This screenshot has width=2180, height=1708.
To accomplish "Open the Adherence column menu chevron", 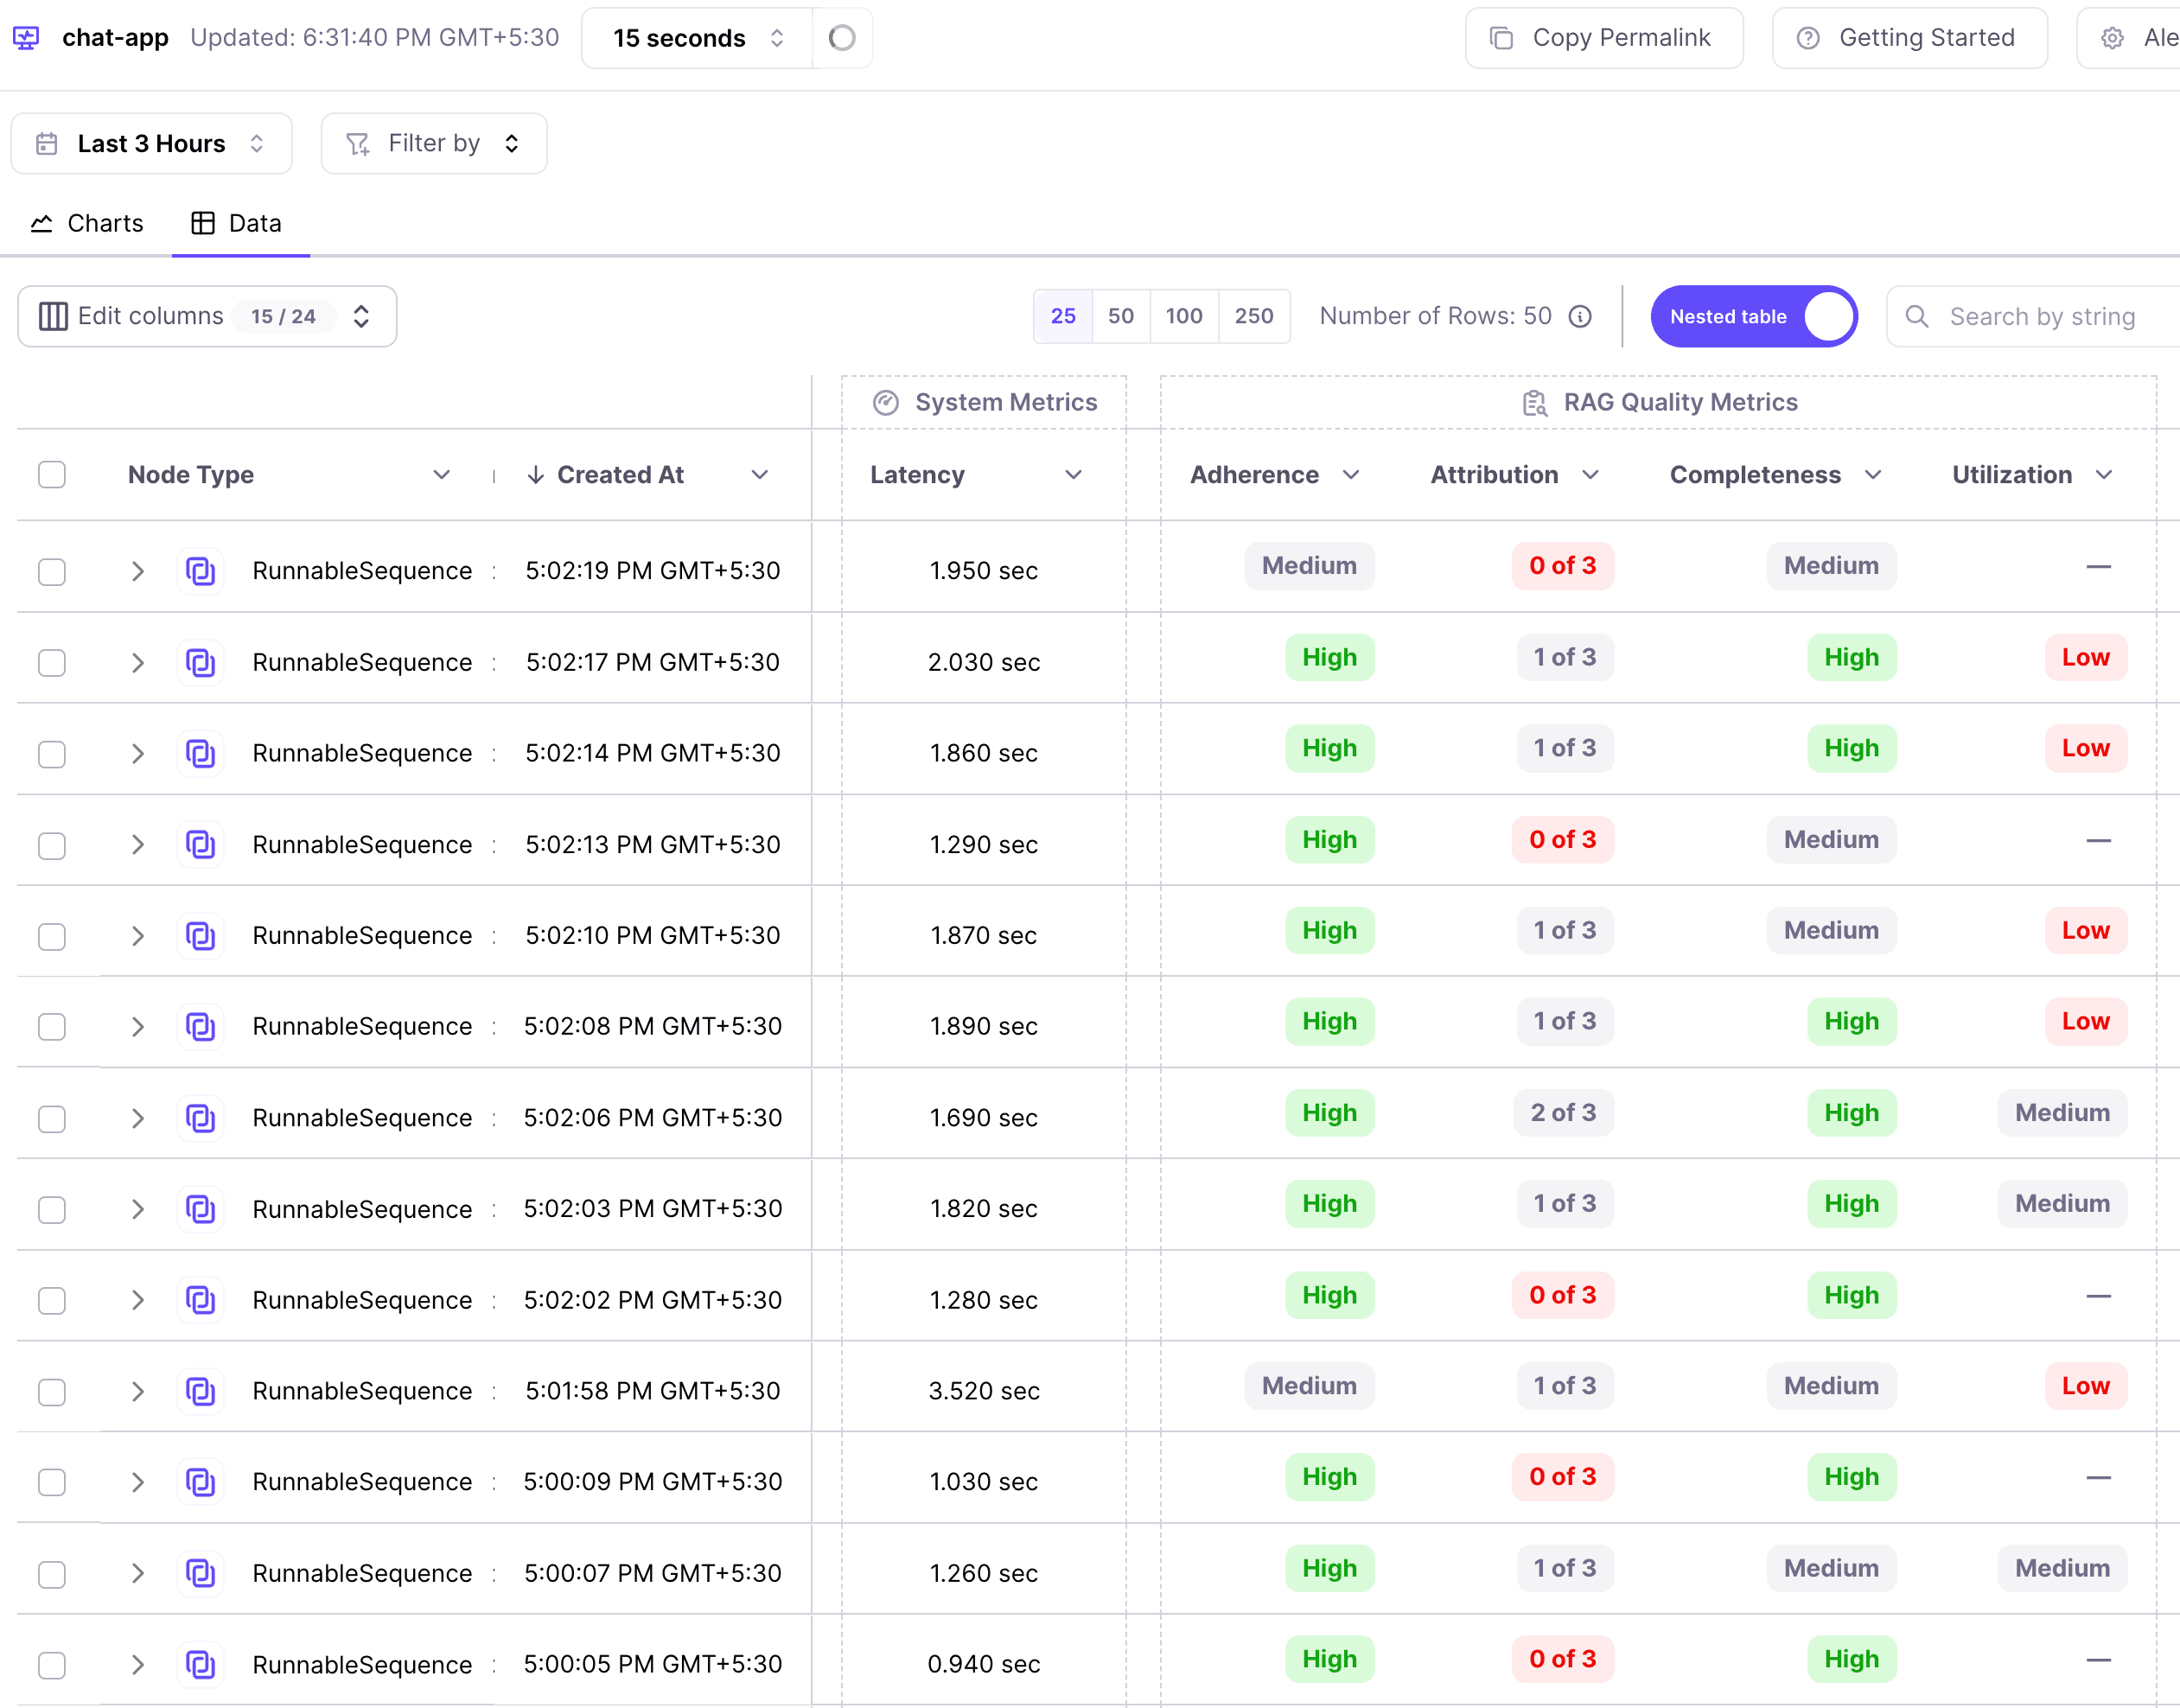I will pyautogui.click(x=1350, y=474).
